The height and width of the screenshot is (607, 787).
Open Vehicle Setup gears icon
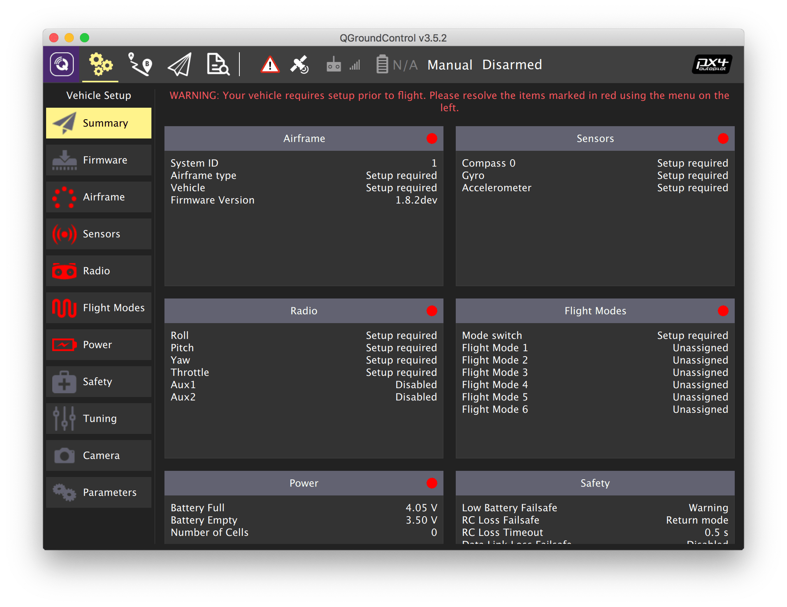pos(100,64)
